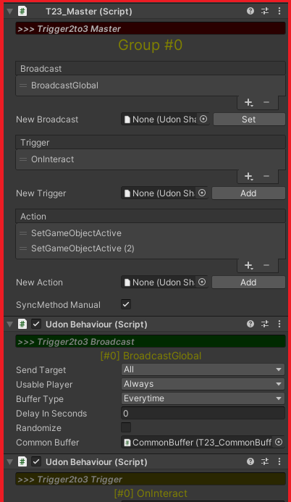Click the Set button for New Broadcast

coord(249,119)
